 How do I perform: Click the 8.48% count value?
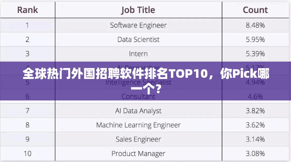point(255,25)
